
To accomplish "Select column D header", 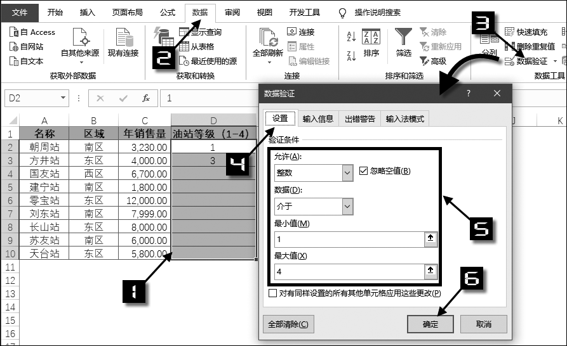I will coord(213,120).
